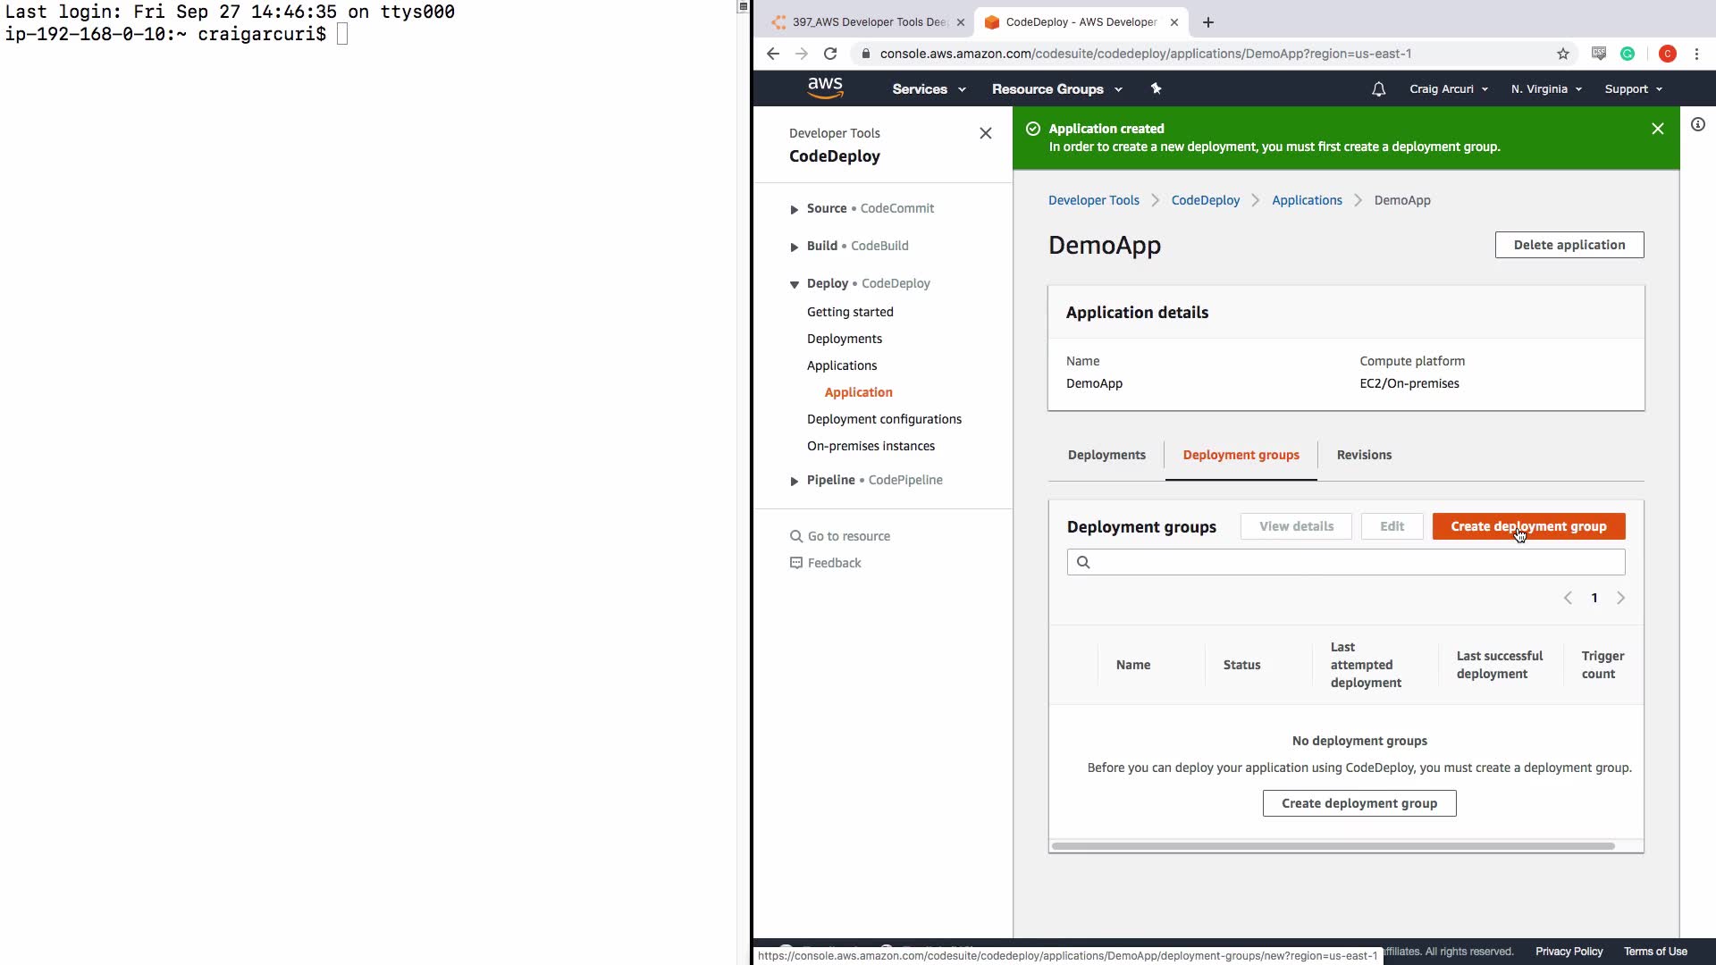Expand the Build CodeBuild section
Viewport: 1716px width, 965px height.
click(794, 247)
